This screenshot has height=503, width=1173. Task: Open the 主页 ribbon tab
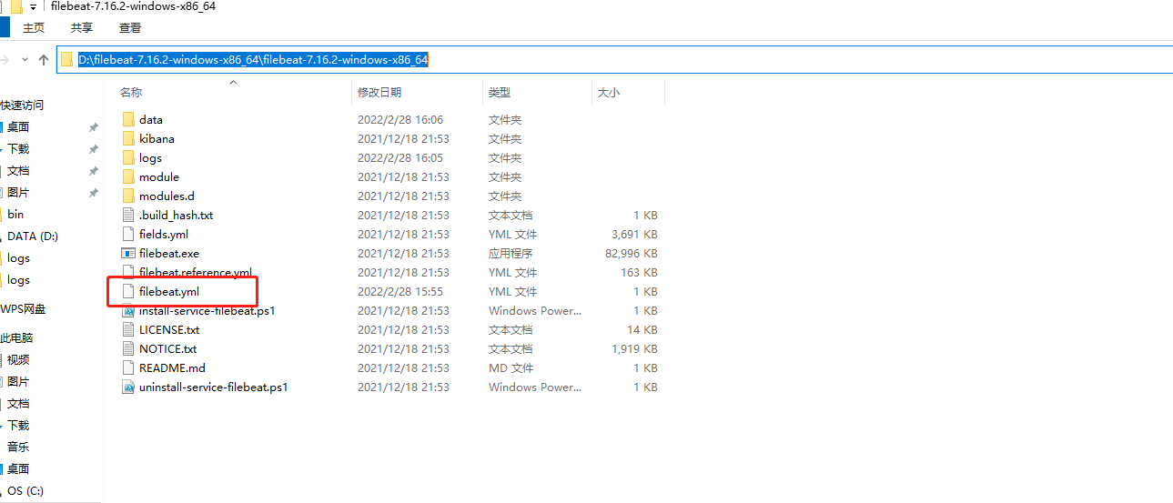point(34,28)
